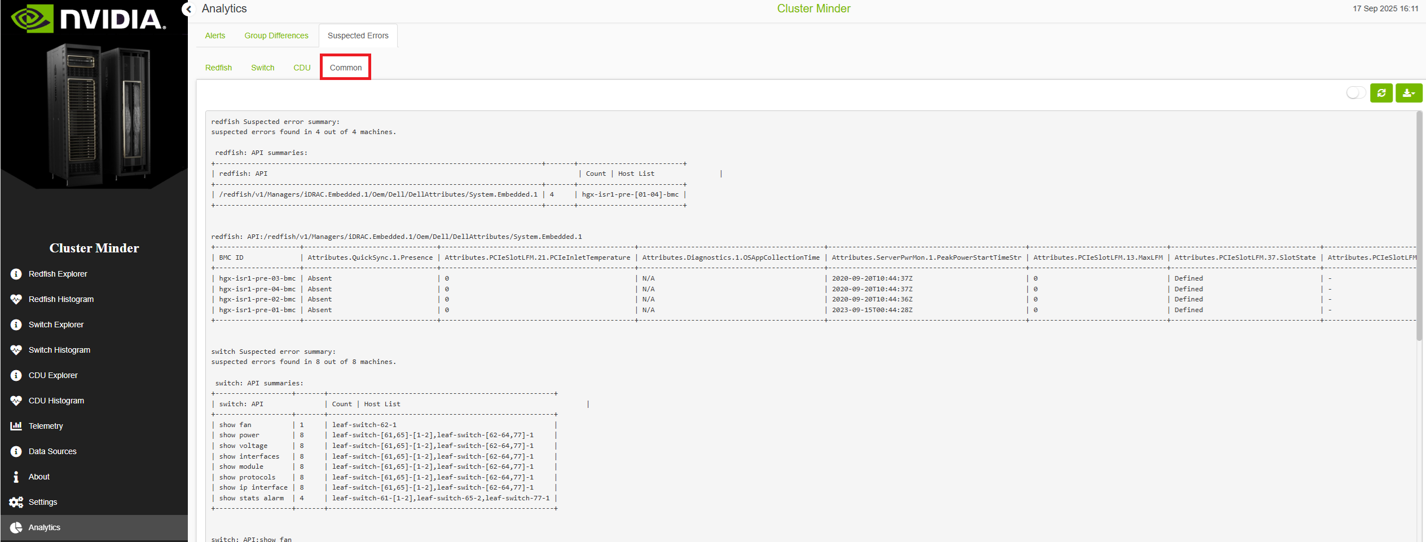The image size is (1426, 542).
Task: Click host entry leaf-switch-62-1
Action: tap(364, 425)
